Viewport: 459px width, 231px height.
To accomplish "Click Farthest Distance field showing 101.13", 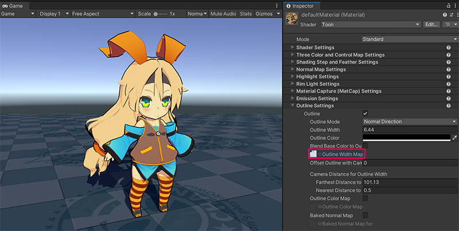I will click(410, 182).
